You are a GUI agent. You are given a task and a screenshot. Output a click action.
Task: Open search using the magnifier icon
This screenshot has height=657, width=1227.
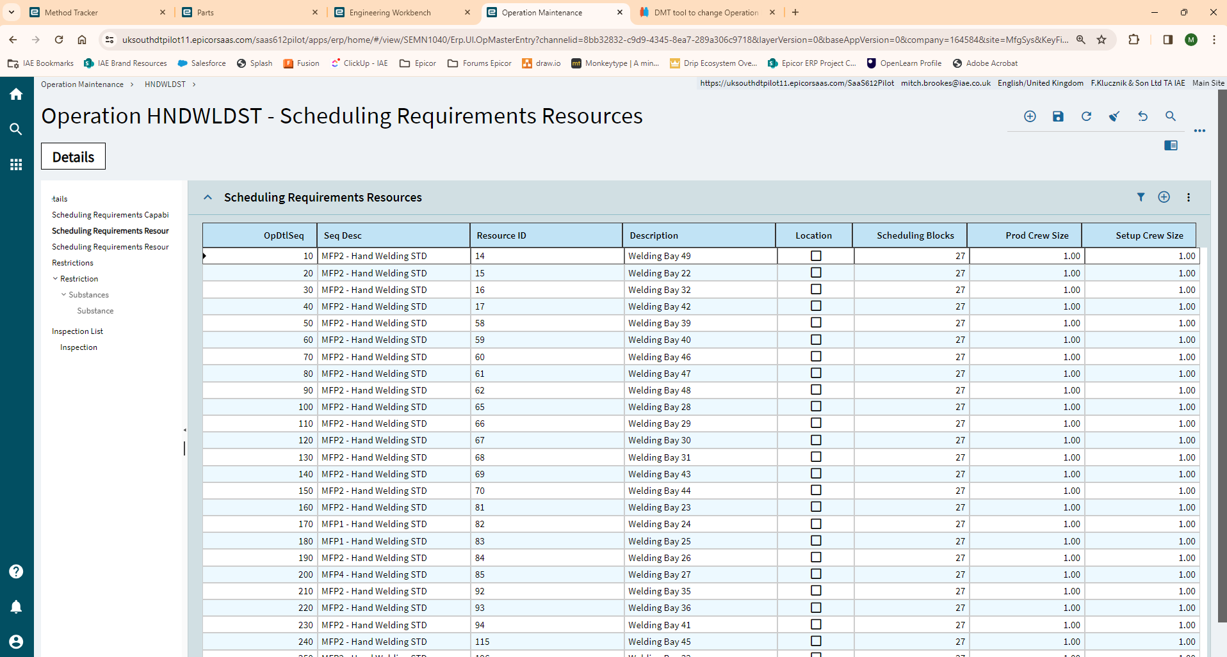pos(1171,116)
